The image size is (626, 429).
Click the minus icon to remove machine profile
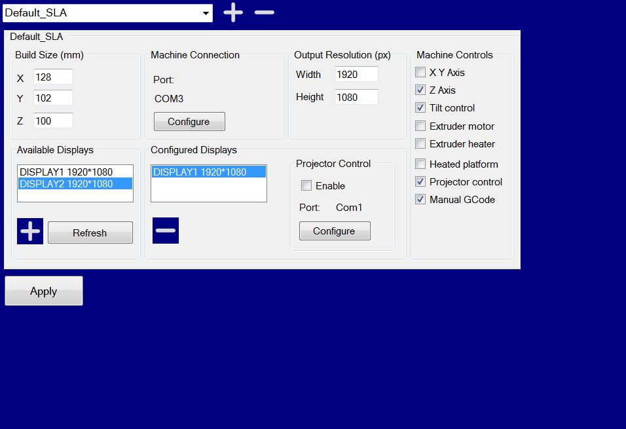(264, 12)
